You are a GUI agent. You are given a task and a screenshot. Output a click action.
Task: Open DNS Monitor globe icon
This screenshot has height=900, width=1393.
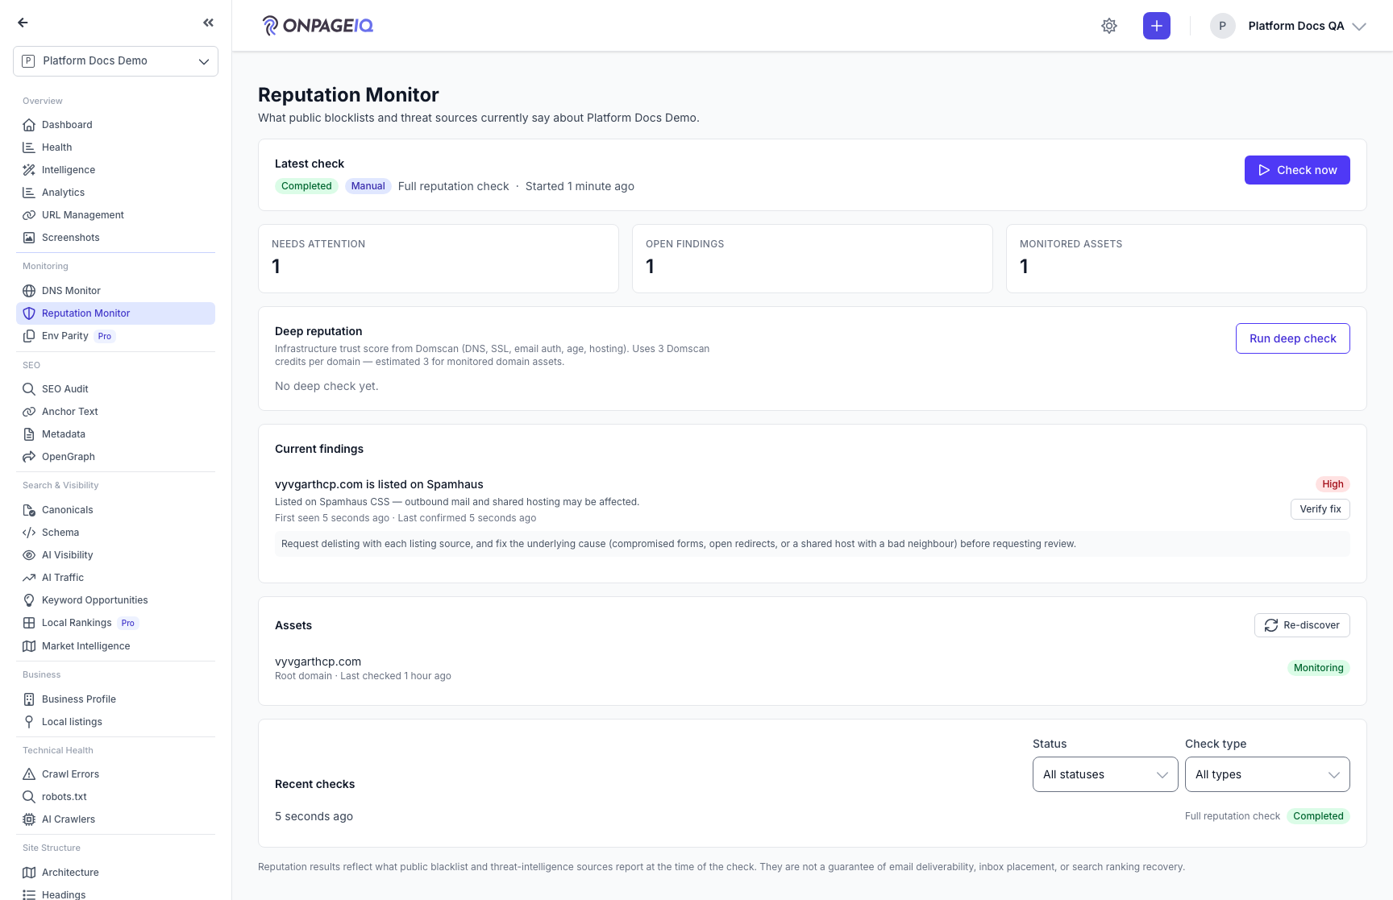[29, 291]
